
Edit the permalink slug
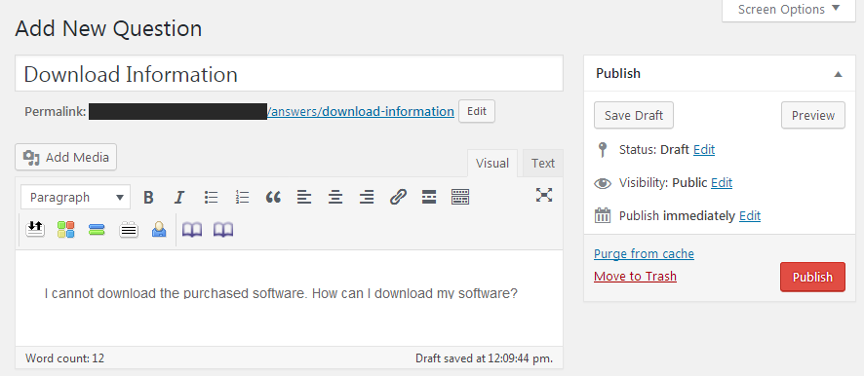point(477,111)
